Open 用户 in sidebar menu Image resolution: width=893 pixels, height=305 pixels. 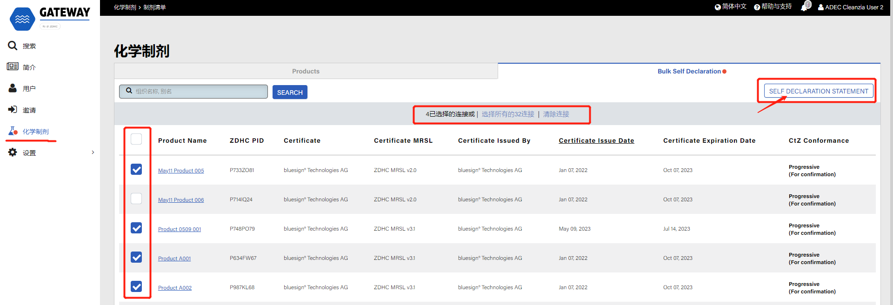[x=29, y=89]
